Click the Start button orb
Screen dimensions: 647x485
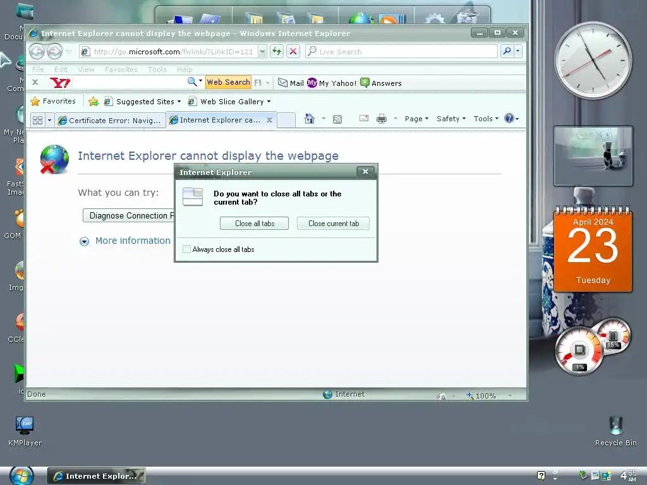(x=21, y=476)
